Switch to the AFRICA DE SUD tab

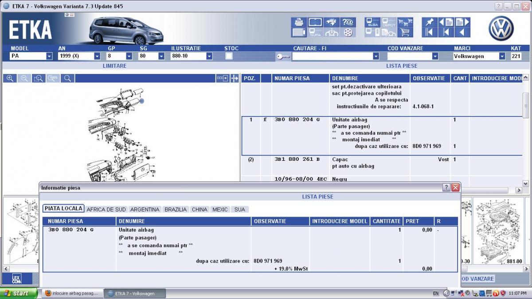(106, 210)
